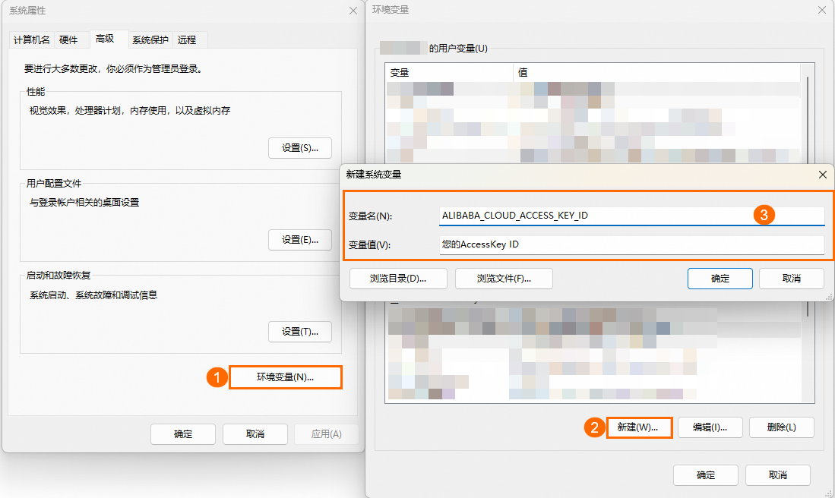Click 应用(A) in 系统属性 window
835x498 pixels.
click(x=327, y=434)
